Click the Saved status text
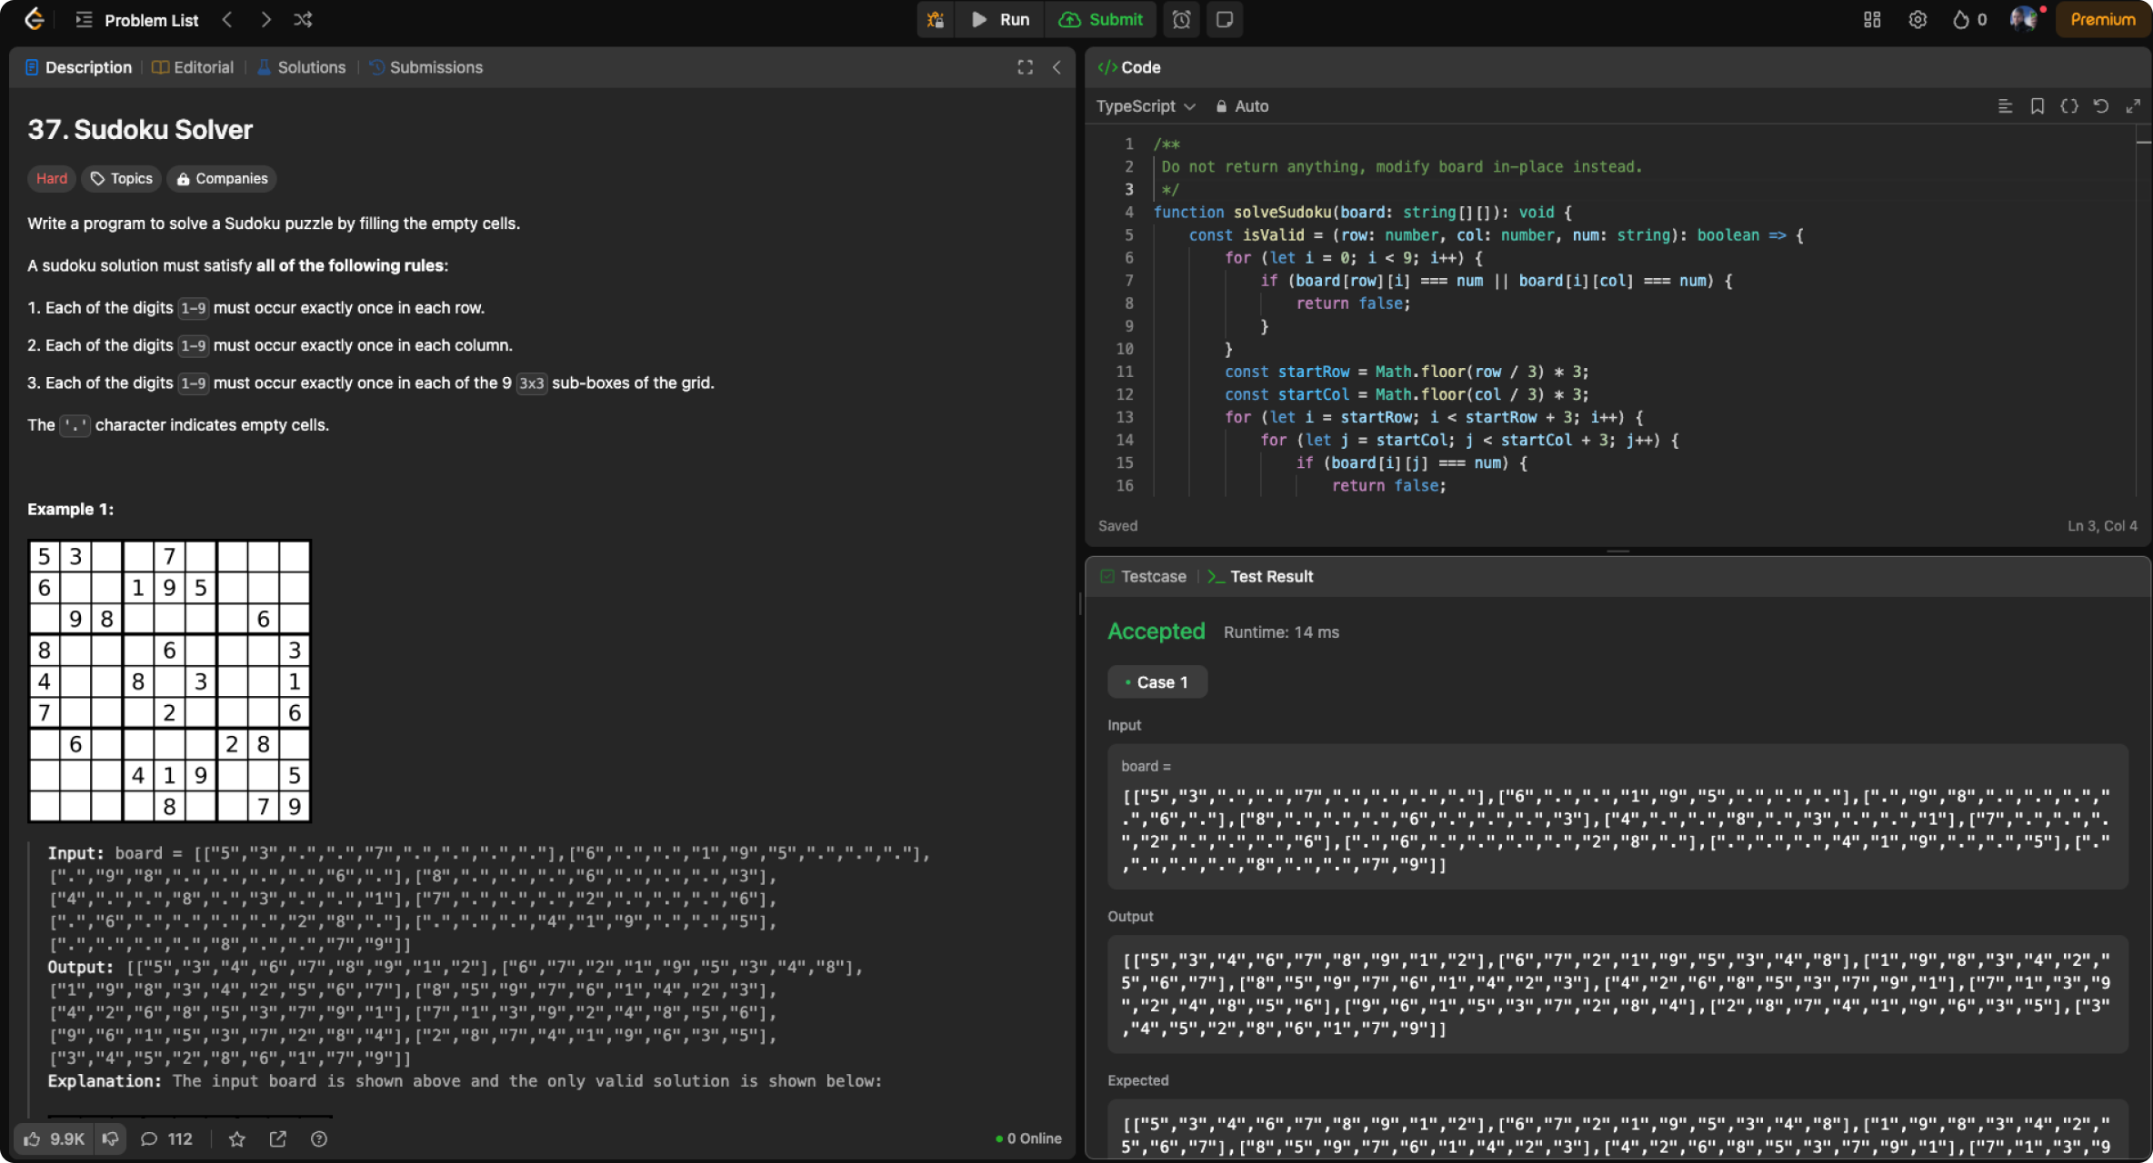This screenshot has height=1163, width=2153. (1117, 526)
